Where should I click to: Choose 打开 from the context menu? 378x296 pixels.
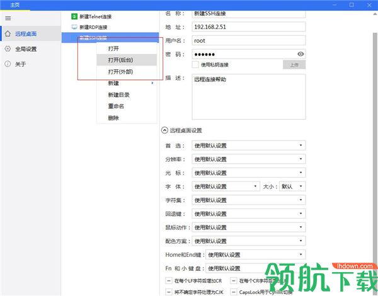click(x=127, y=48)
